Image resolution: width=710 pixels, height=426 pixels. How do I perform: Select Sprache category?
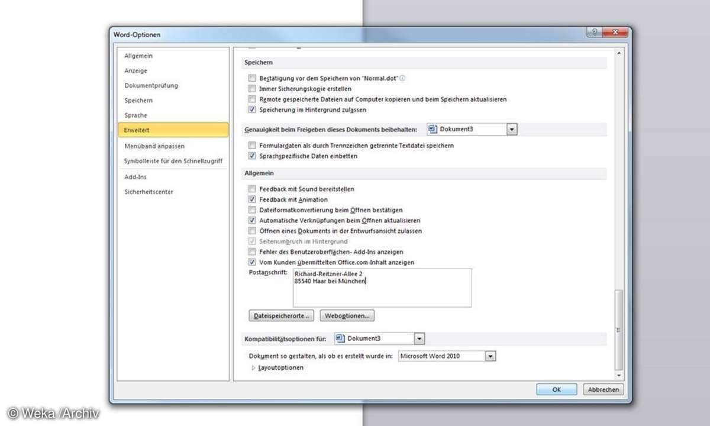(172, 115)
